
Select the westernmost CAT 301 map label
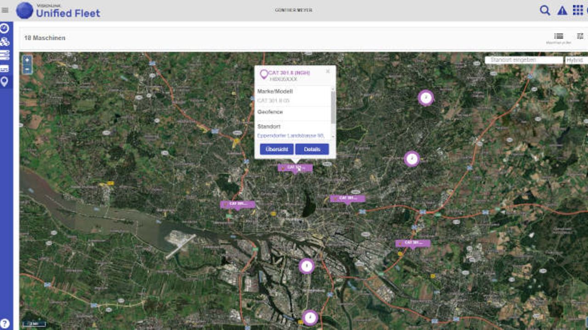point(237,204)
